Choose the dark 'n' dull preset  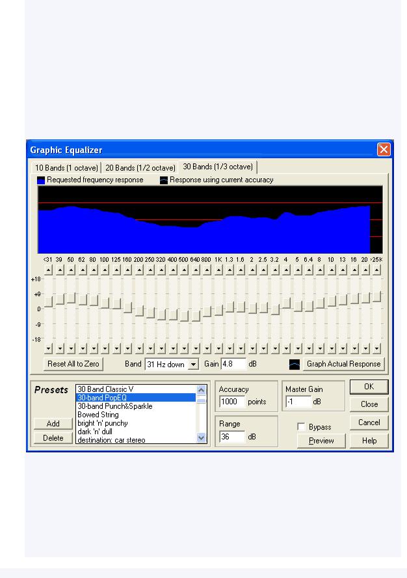click(135, 432)
